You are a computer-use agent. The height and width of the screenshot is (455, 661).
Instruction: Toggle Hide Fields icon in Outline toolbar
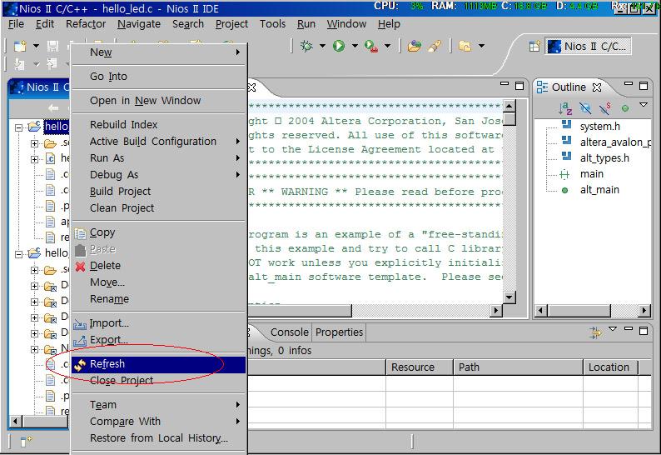[585, 108]
